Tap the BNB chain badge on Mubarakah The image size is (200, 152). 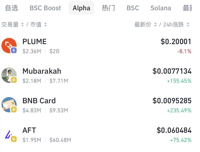point(14,80)
